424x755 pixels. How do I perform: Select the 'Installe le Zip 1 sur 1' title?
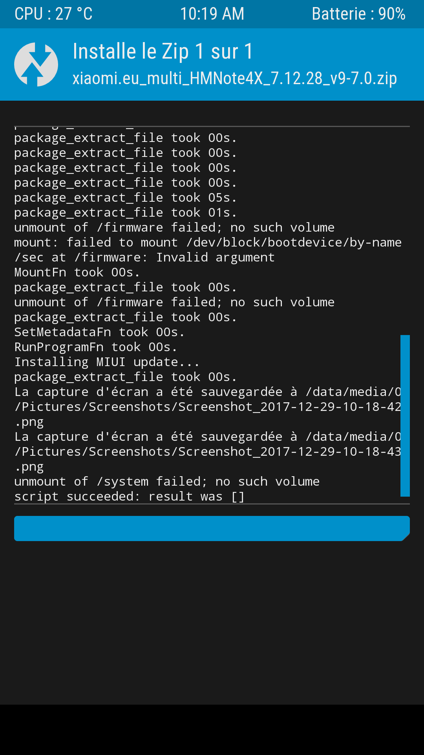click(163, 52)
